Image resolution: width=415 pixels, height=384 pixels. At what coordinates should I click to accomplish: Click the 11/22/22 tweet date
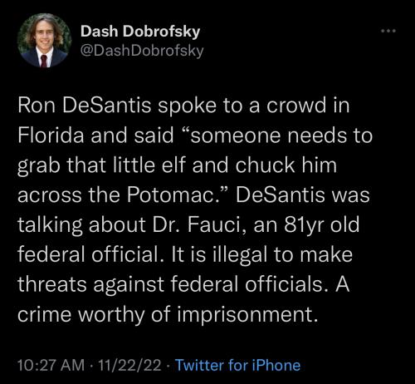[129, 365]
